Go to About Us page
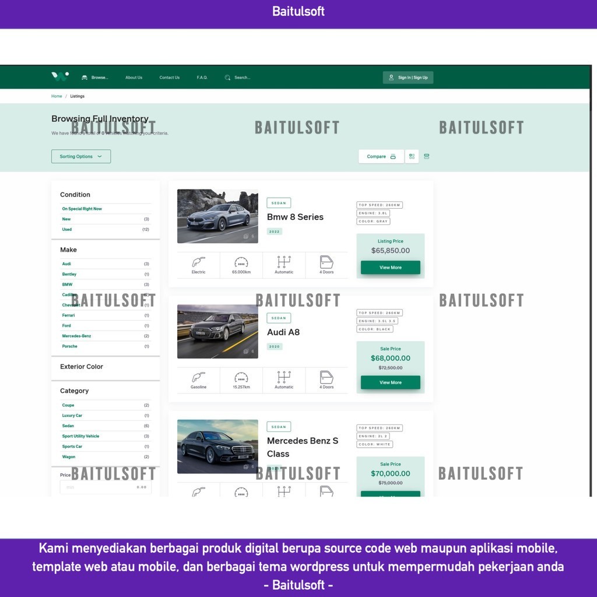The height and width of the screenshot is (597, 597). [x=134, y=78]
